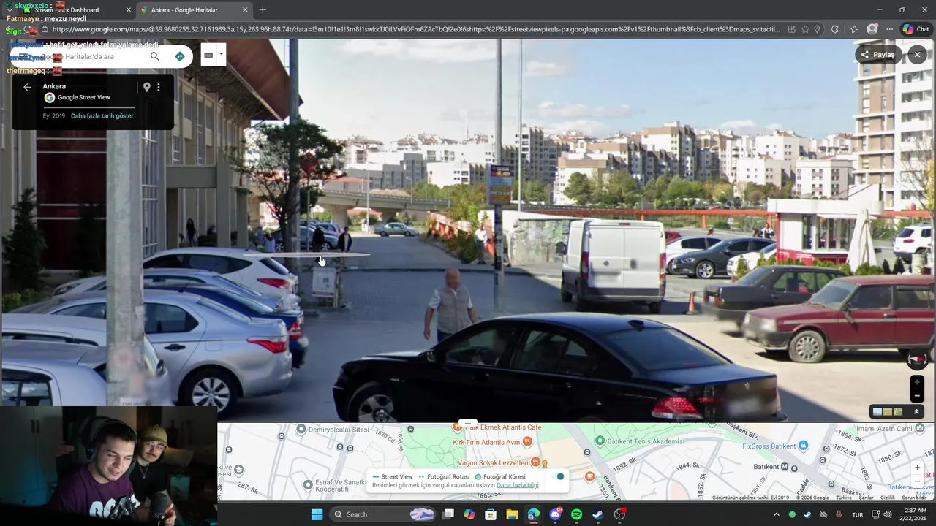Viewport: 936px width, 526px height.
Task: Close the Ankara - Google Haritalar tab
Action: point(245,10)
